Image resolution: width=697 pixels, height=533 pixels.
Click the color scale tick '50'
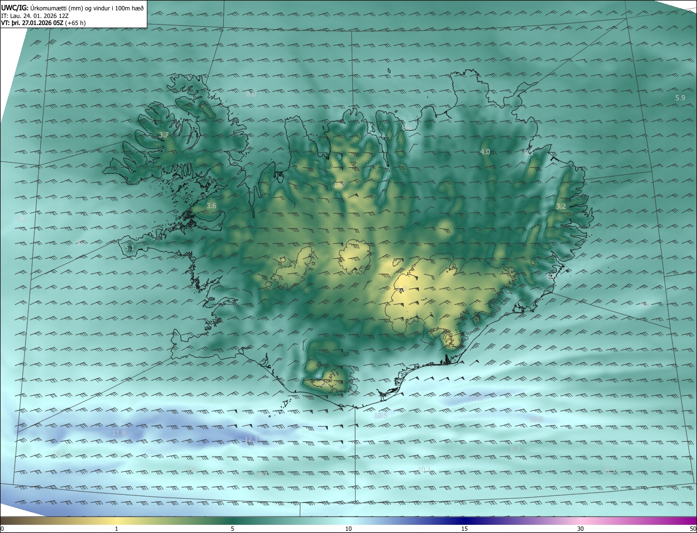(x=693, y=529)
